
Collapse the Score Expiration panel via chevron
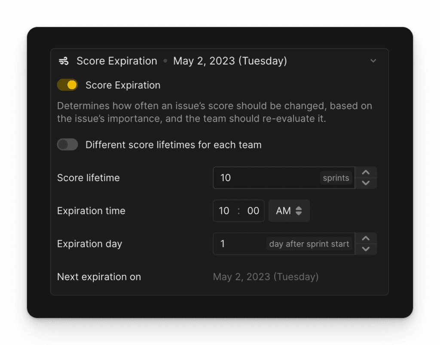pos(373,61)
